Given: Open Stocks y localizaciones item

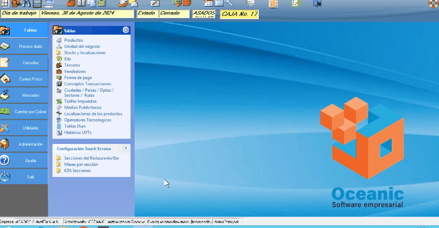Looking at the screenshot, I should 85,53.
